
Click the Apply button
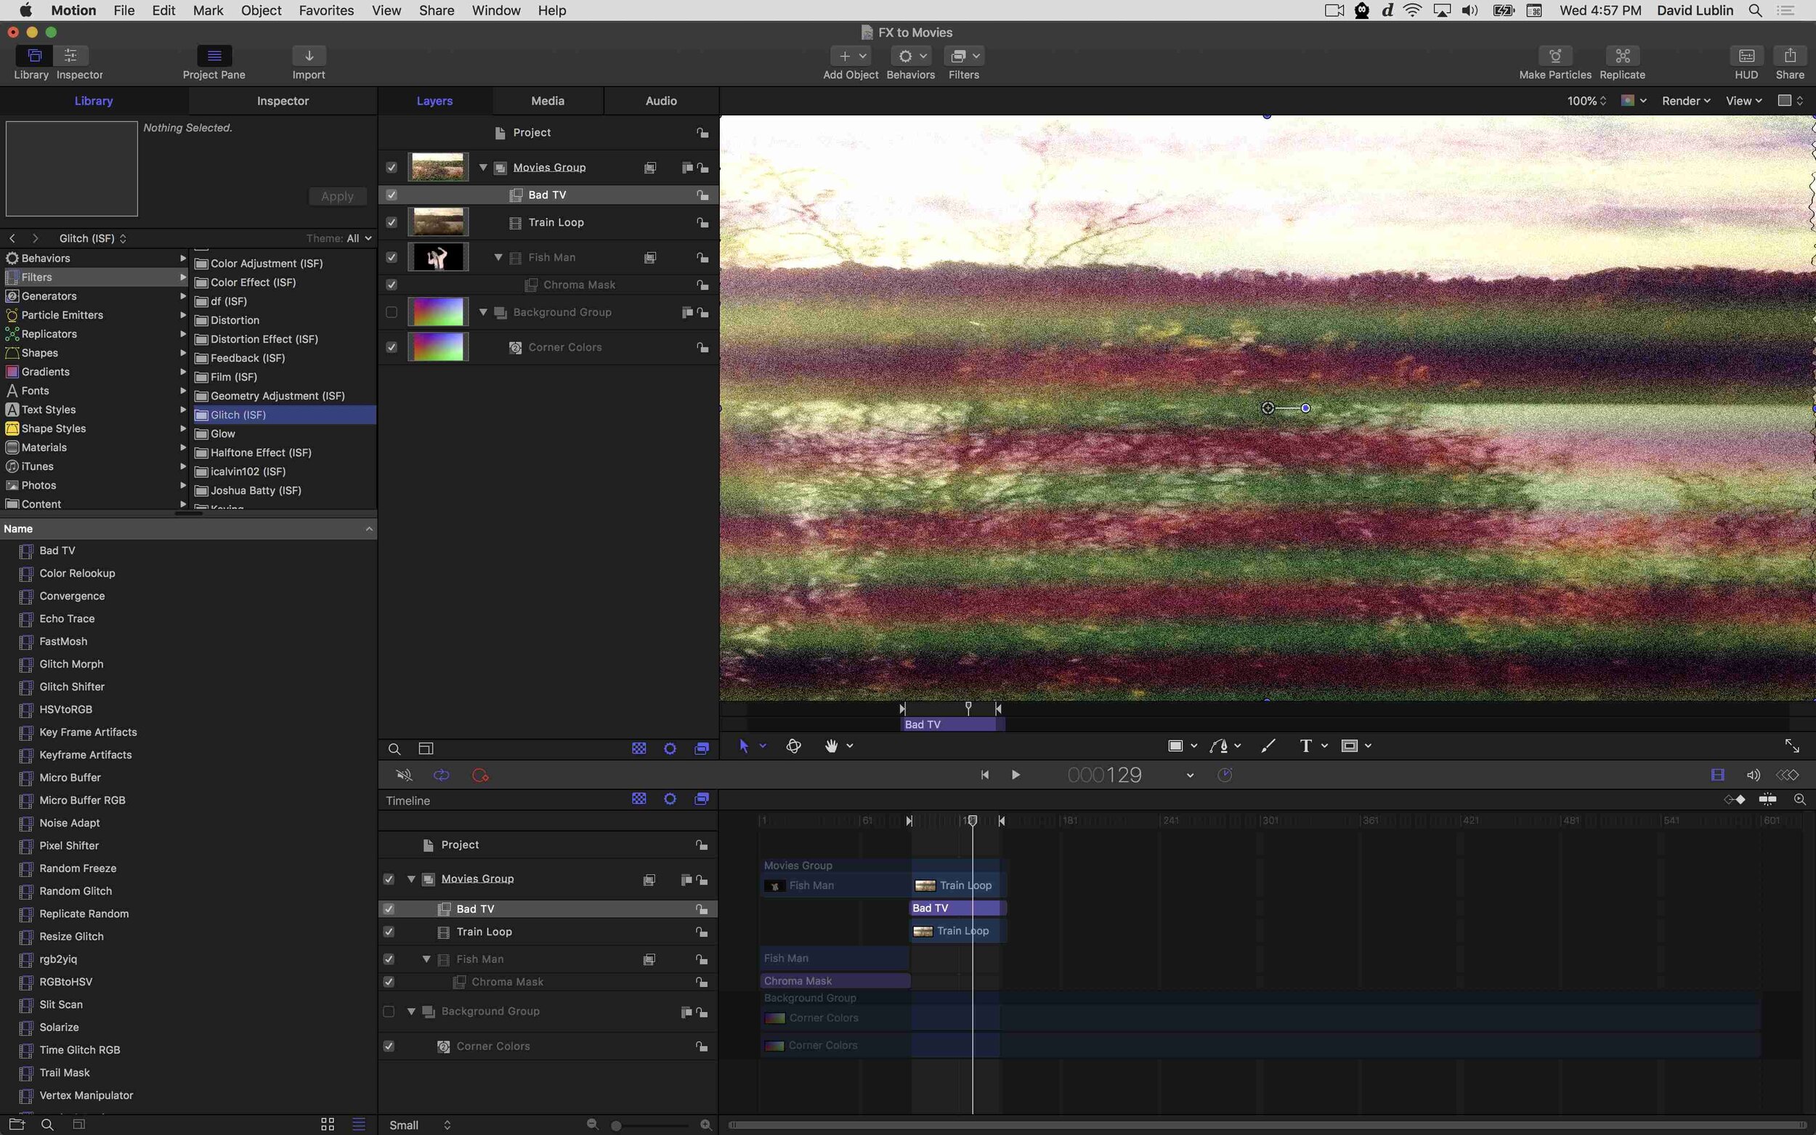point(337,196)
